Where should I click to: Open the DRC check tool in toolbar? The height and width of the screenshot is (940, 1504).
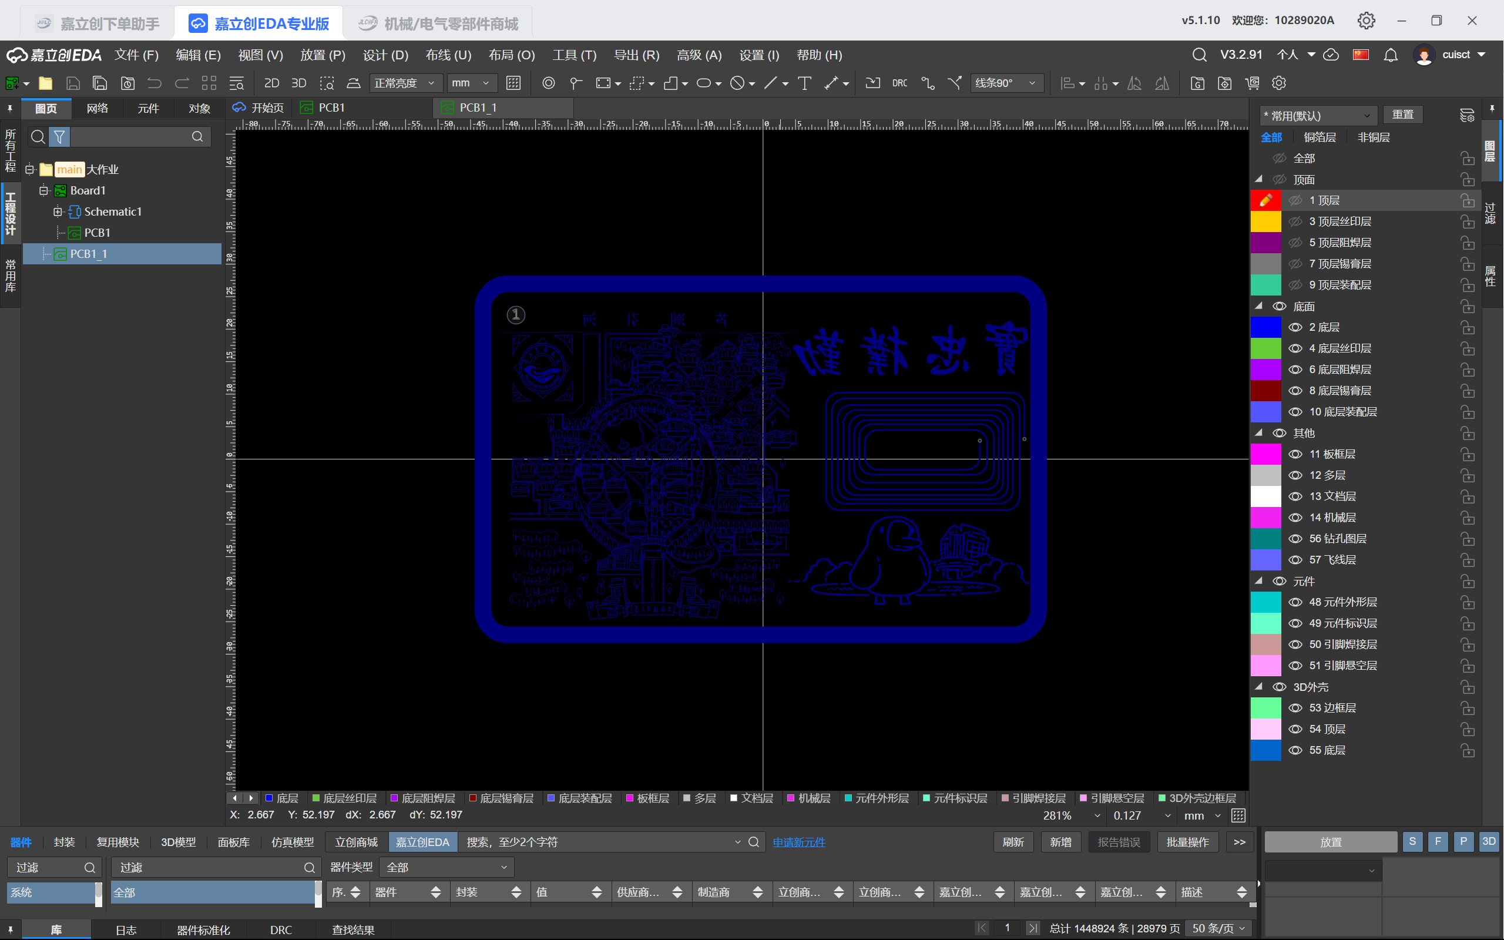tap(899, 83)
